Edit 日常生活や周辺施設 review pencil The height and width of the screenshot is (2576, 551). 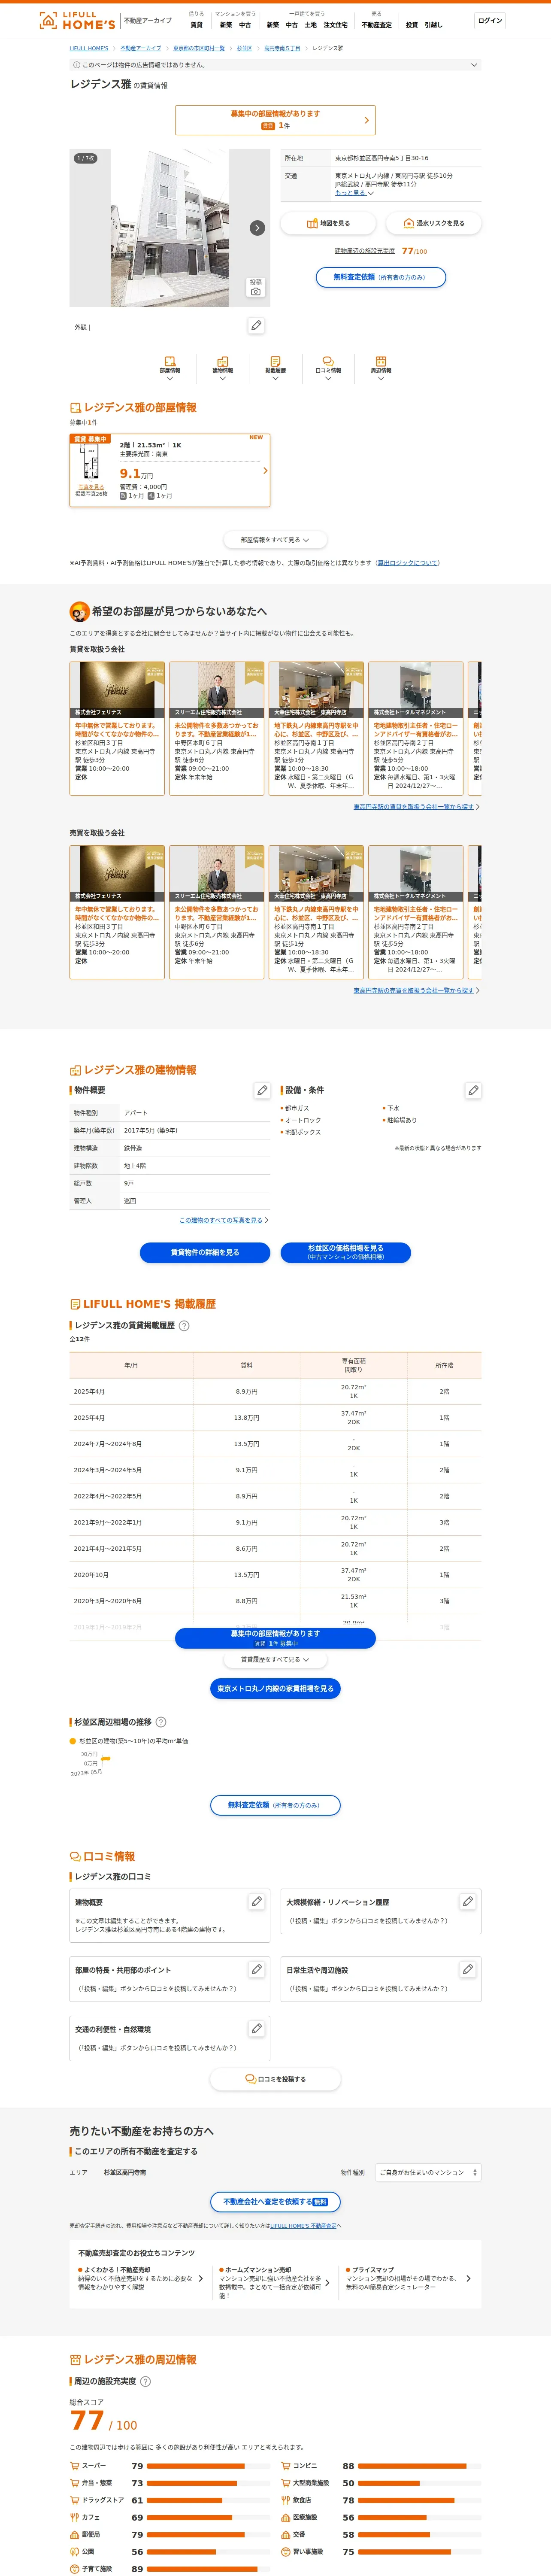pos(468,1969)
